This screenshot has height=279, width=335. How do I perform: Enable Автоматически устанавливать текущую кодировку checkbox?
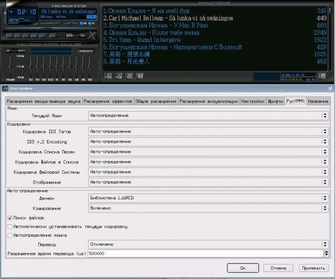click(10, 227)
